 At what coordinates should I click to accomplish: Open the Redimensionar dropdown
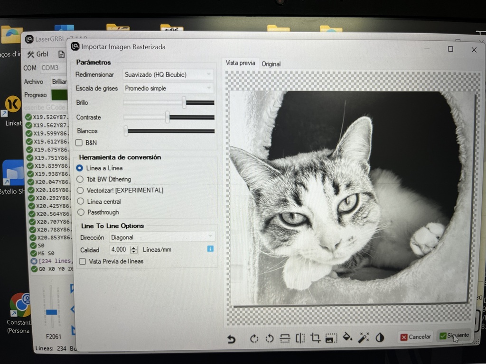[x=168, y=74]
